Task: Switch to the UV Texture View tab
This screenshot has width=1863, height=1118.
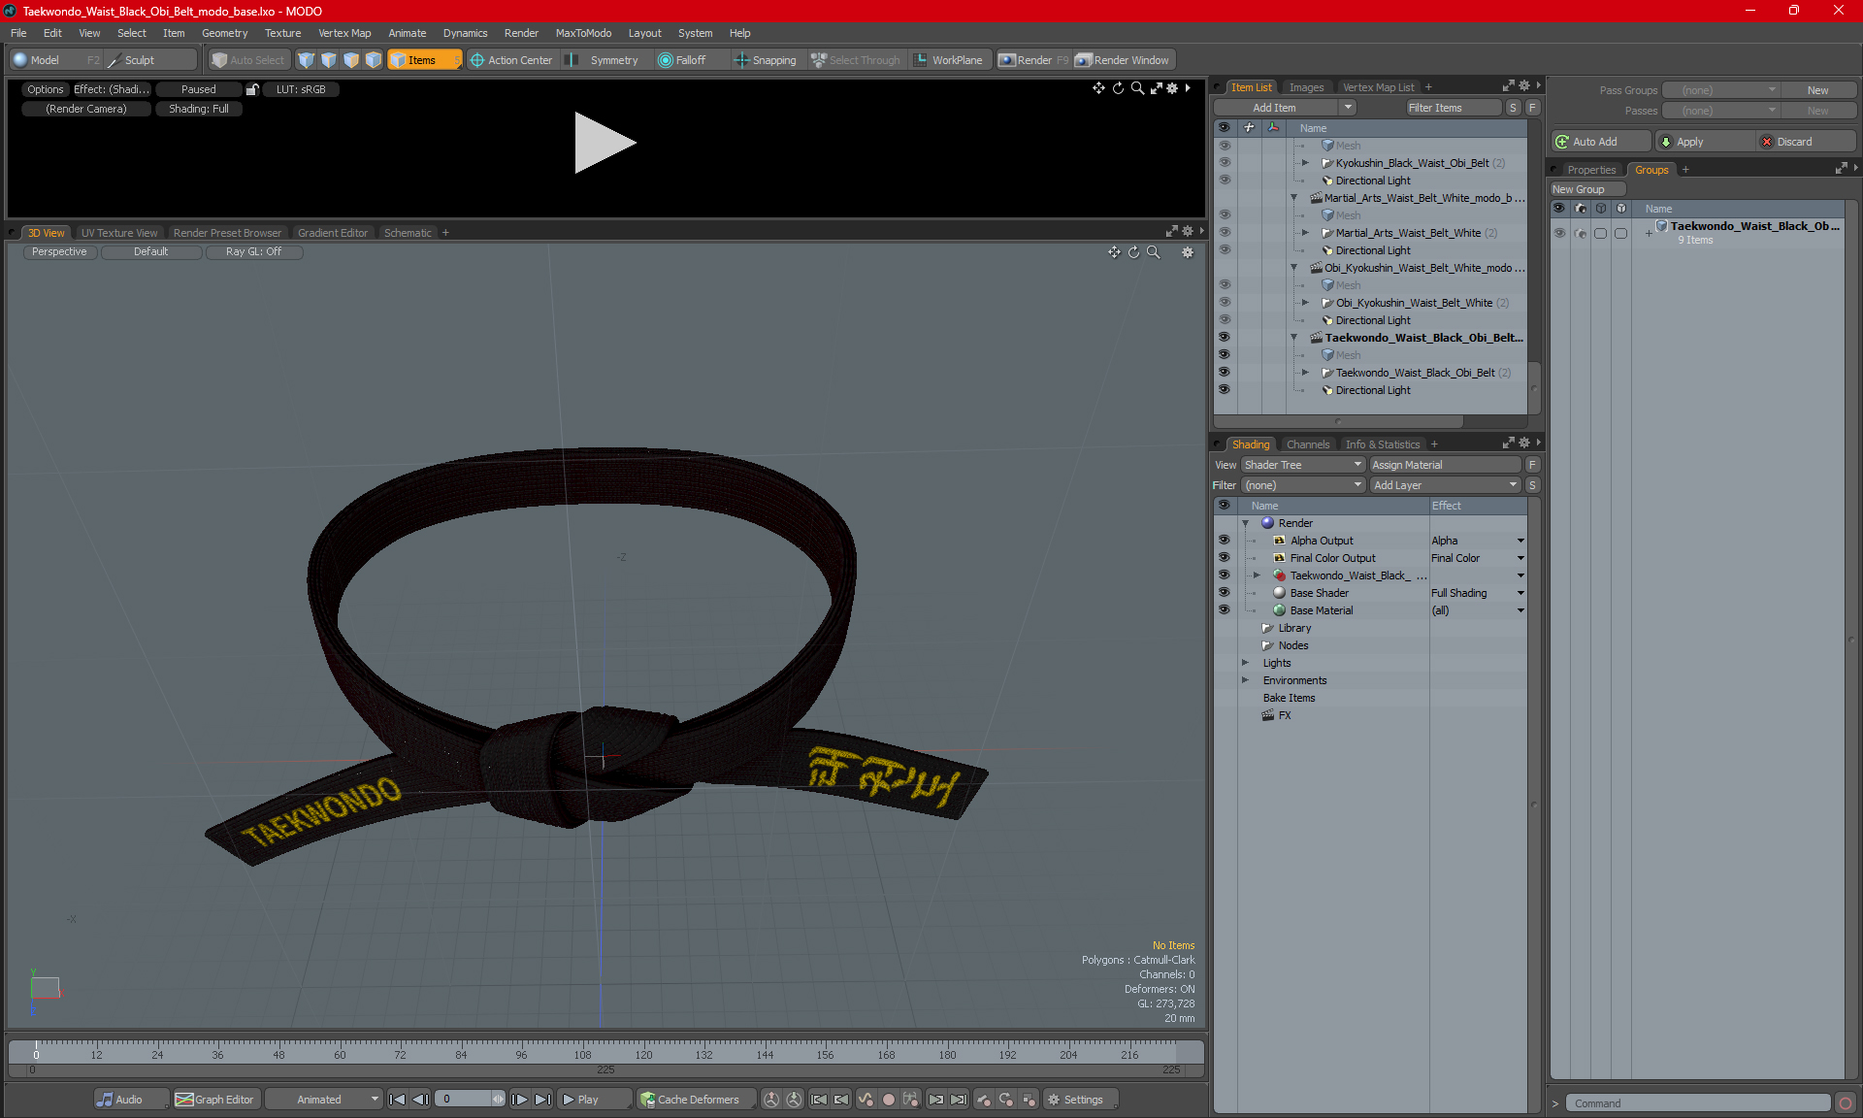Action: click(x=118, y=233)
